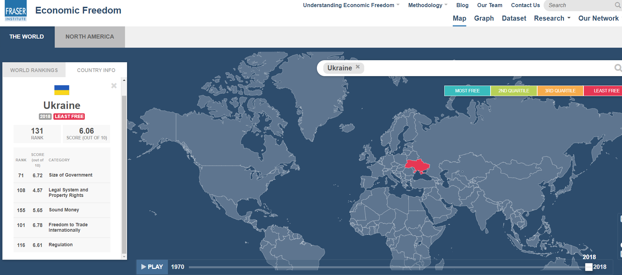Click panel scrollbar down arrow
Screen dimensions: 622x275
coord(124,257)
